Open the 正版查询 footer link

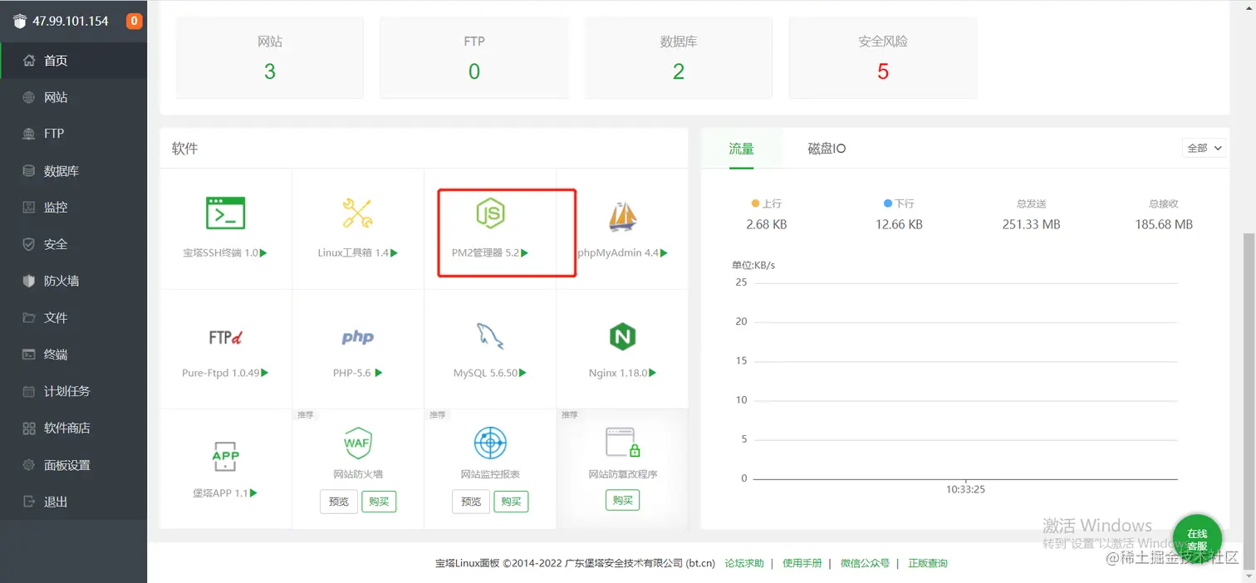(928, 563)
